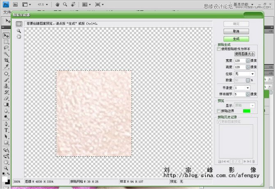Select the Blur tool
The width and height of the screenshot is (275, 189).
pyautogui.click(x=6, y=111)
